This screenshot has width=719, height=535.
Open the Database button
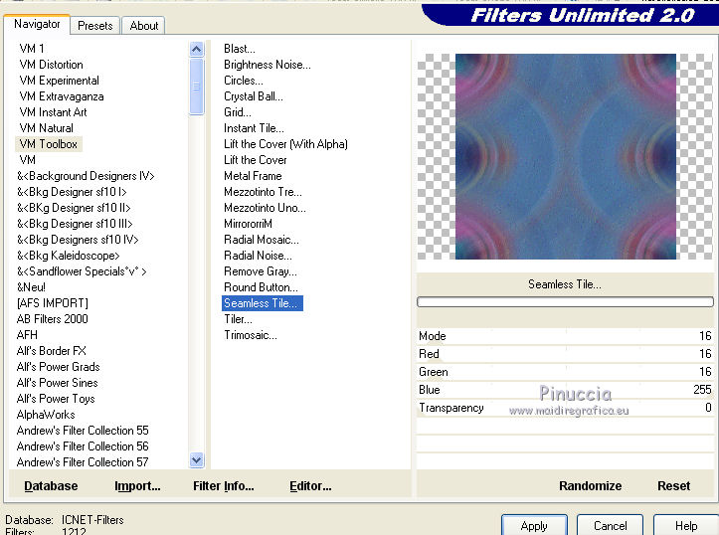pos(51,486)
